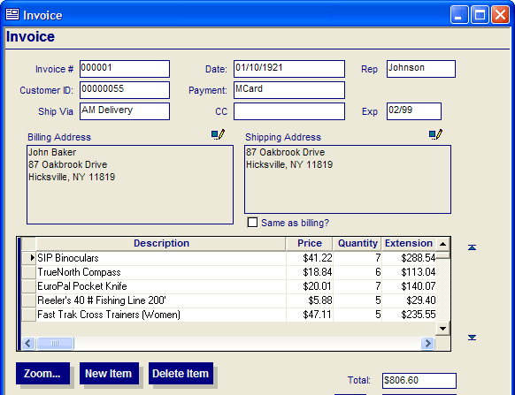Click the Description column header
Screen dimensions: 515x395
[161, 243]
